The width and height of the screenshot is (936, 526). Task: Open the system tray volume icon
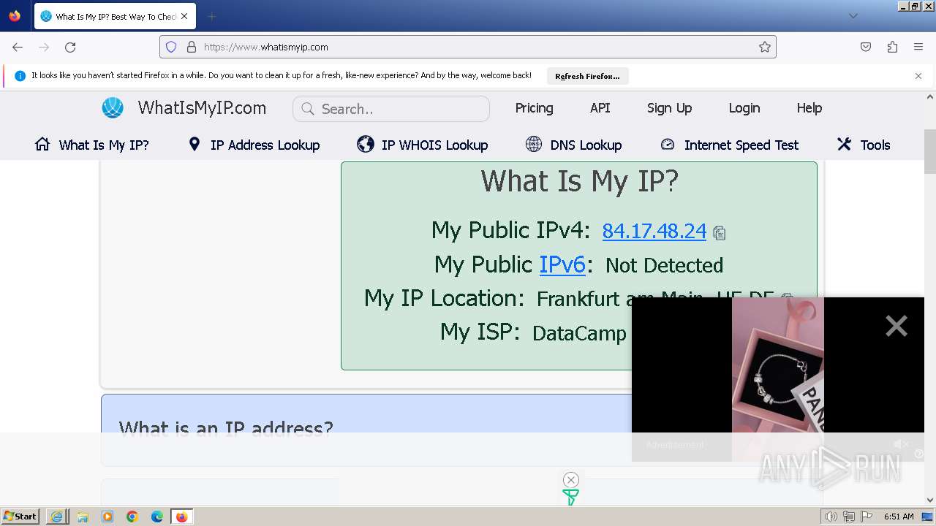(x=831, y=517)
